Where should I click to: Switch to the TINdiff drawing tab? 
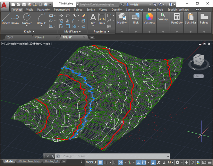pyautogui.click(x=67, y=37)
